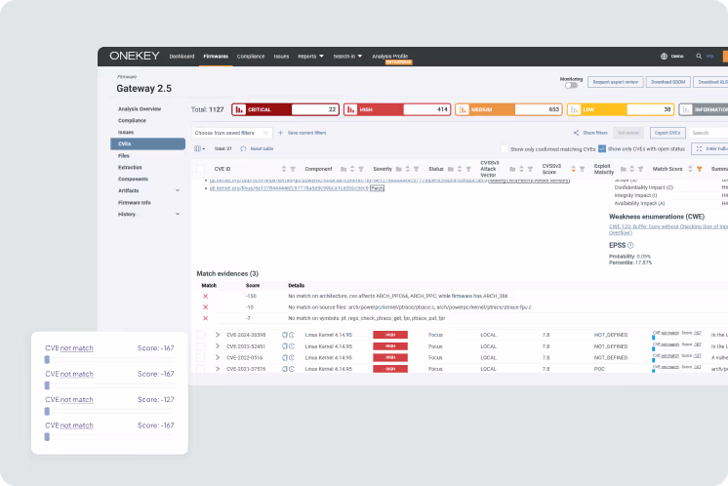Click the Download SBOM button
Image resolution: width=728 pixels, height=486 pixels.
coord(668,82)
